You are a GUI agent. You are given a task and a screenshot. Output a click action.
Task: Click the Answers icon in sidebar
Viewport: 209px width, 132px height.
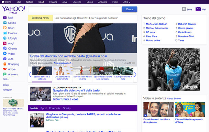click(5, 74)
